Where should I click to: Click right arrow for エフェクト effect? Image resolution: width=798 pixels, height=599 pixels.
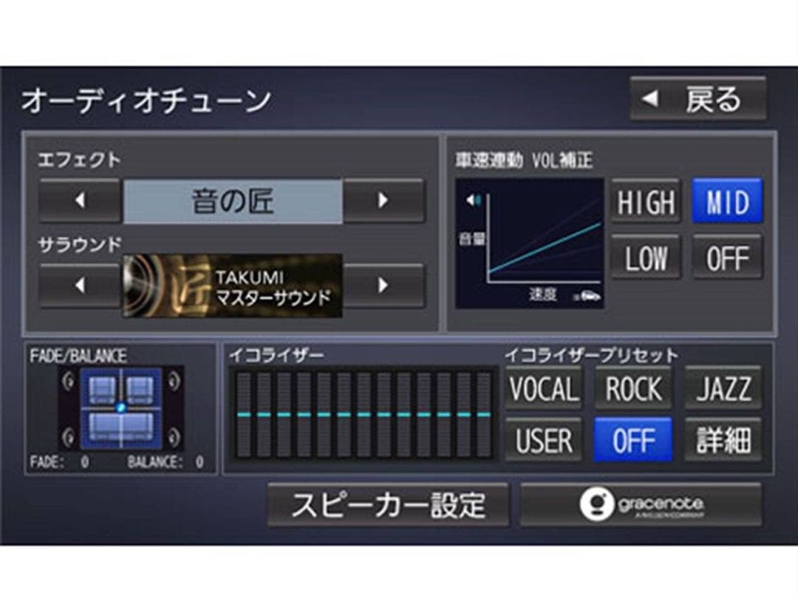pyautogui.click(x=383, y=201)
